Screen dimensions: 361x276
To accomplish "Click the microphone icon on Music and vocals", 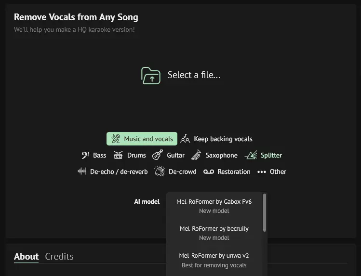I will [116, 139].
